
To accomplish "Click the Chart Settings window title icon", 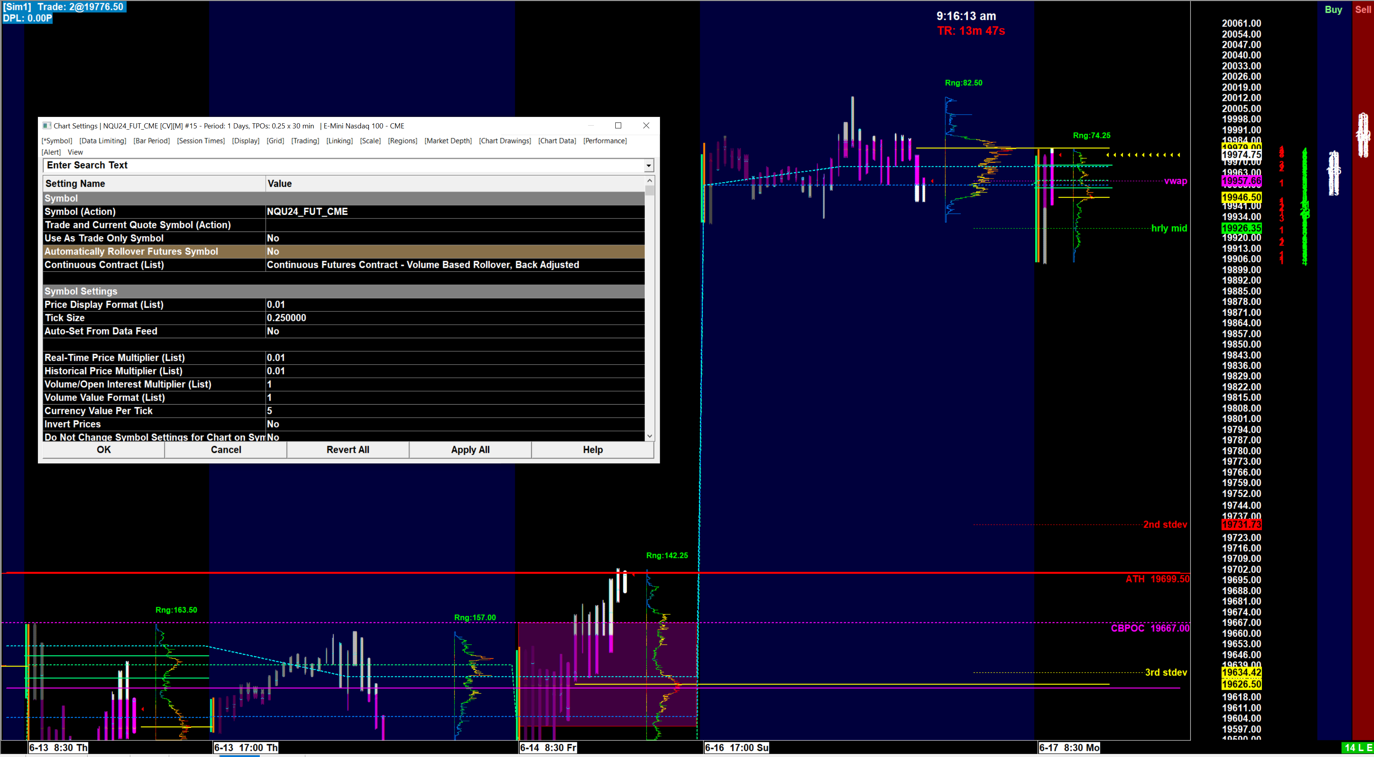I will [47, 126].
